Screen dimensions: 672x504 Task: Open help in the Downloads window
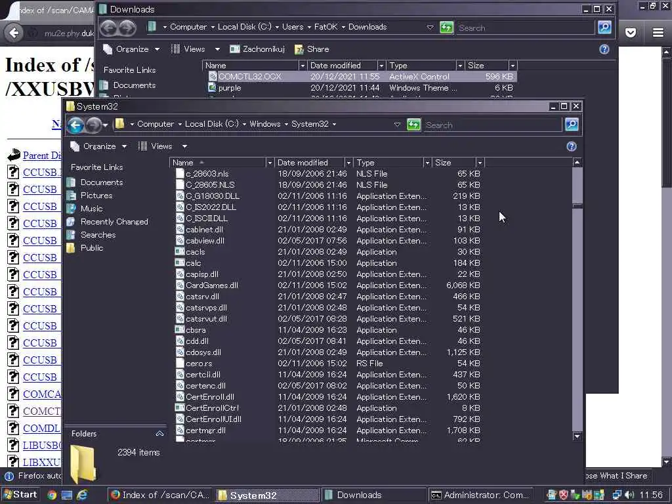(604, 49)
